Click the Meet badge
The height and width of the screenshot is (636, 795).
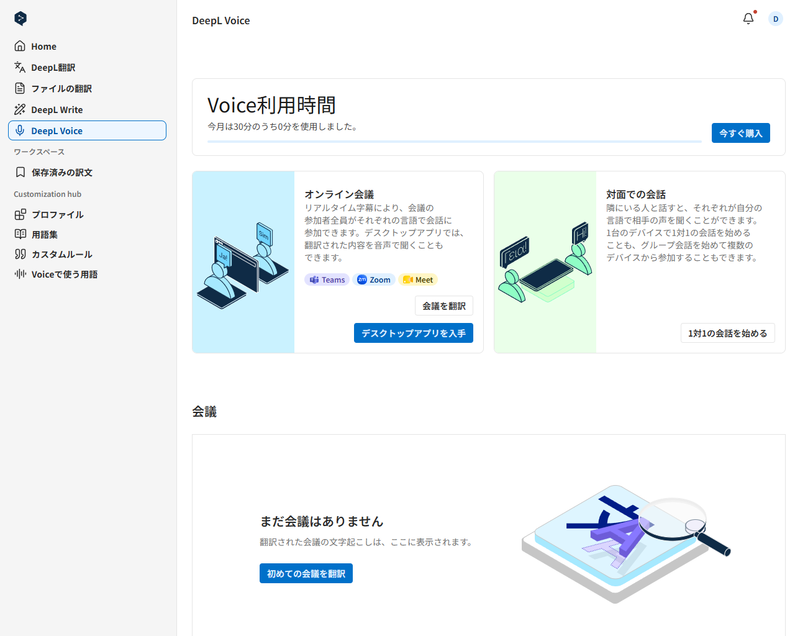418,280
